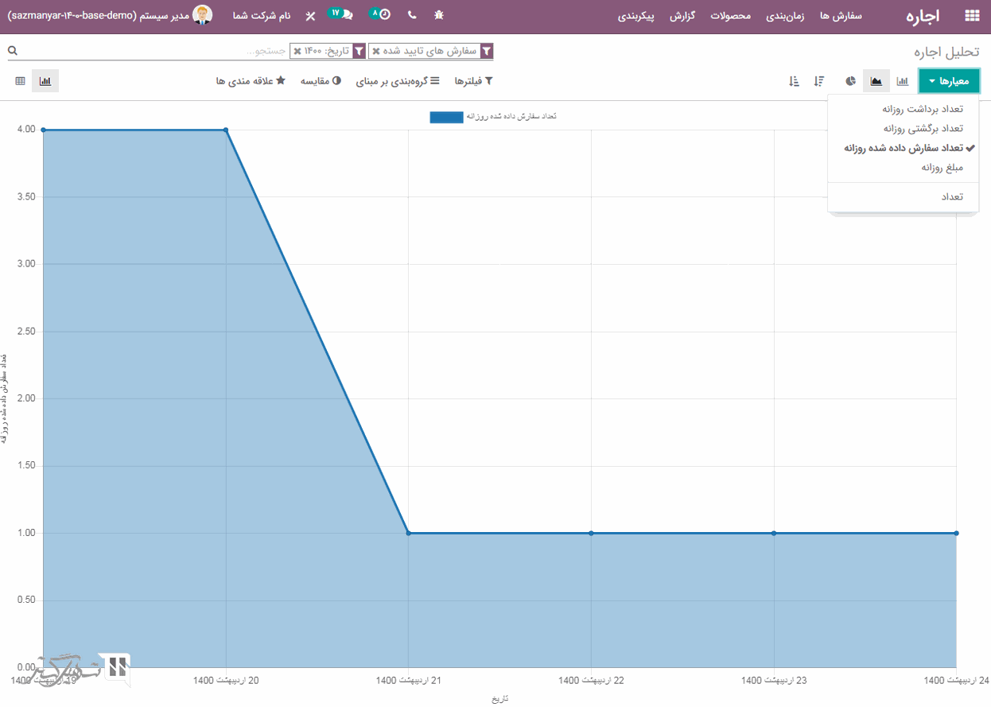
Task: Select the area line chart icon
Action: tap(876, 81)
